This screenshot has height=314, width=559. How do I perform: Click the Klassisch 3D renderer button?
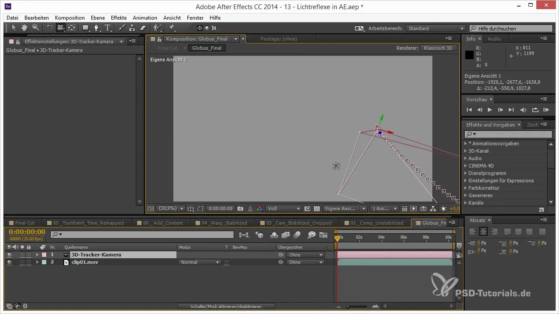438,48
